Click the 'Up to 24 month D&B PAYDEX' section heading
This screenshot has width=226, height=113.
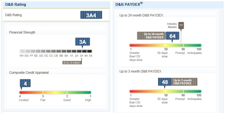coord(141,15)
